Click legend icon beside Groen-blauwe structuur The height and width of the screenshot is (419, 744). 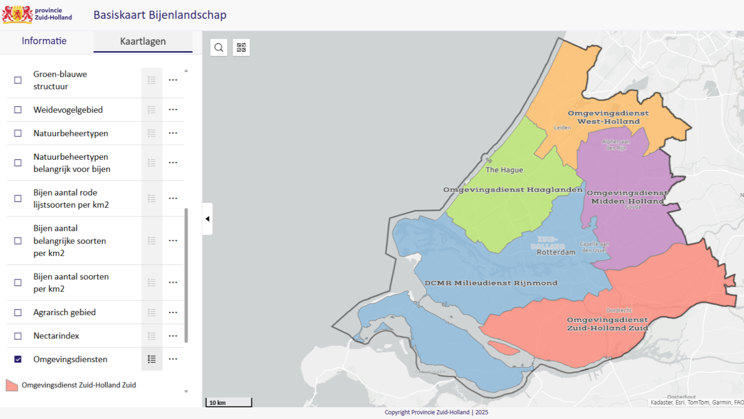tap(152, 80)
